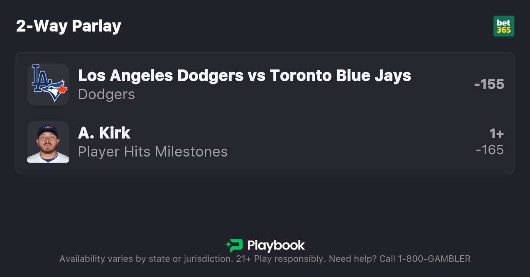This screenshot has width=530, height=277.
Task: Click the Player Hits Milestones label
Action: tap(153, 152)
